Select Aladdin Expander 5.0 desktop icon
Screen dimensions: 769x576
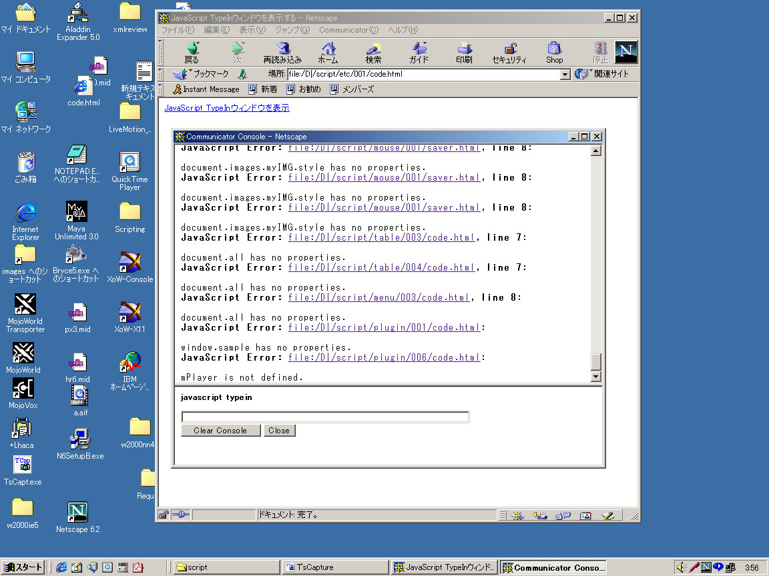point(78,21)
